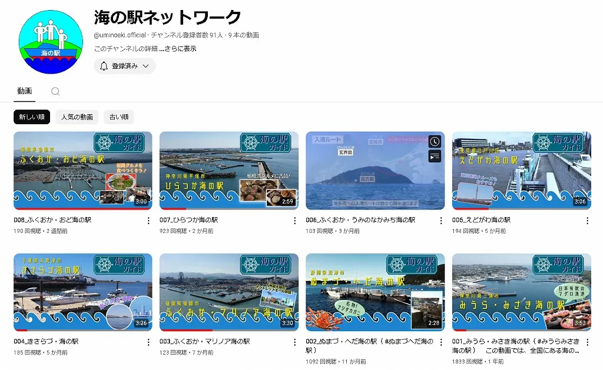The height and width of the screenshot is (370, 603).
Task: Click the Add to queue icon on thumbnail
Action: click(435, 156)
